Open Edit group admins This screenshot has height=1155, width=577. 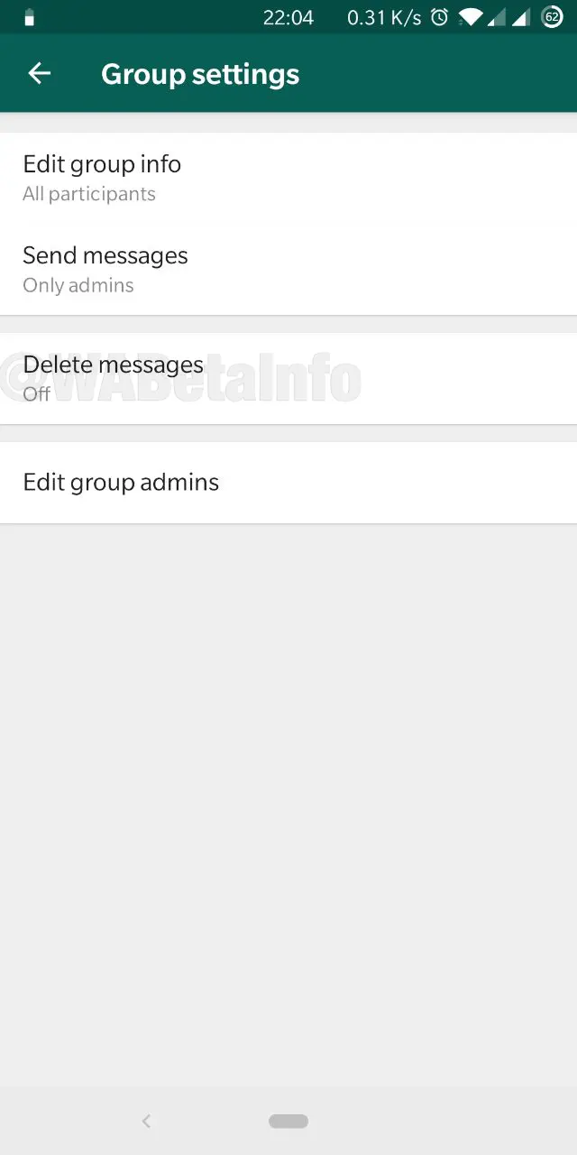(x=288, y=483)
